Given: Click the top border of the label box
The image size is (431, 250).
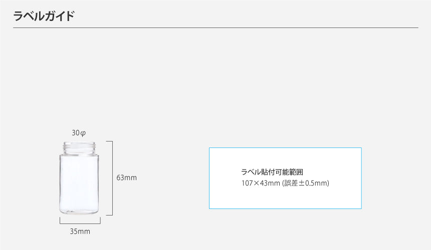Looking at the screenshot, I should point(285,147).
